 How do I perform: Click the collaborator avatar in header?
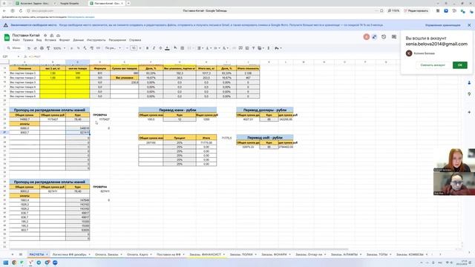pos(366,37)
